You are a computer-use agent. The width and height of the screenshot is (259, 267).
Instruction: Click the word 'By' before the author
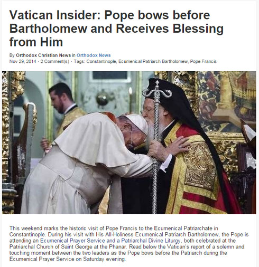[12, 55]
